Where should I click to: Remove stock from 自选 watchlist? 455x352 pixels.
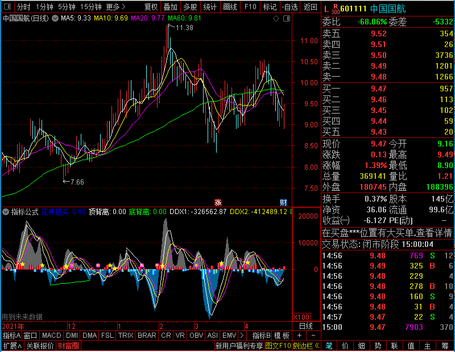(289, 7)
